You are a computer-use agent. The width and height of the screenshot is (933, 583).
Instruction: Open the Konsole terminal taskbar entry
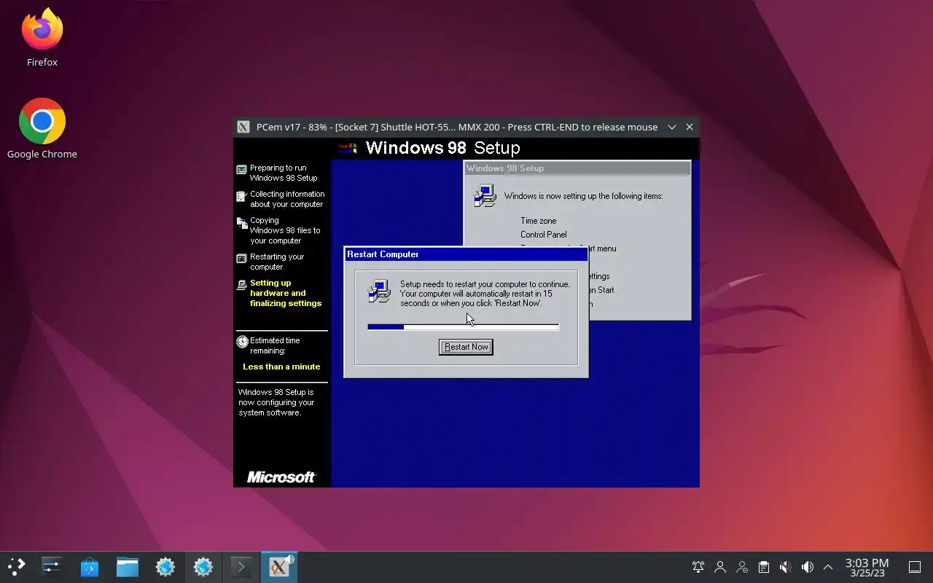click(241, 566)
